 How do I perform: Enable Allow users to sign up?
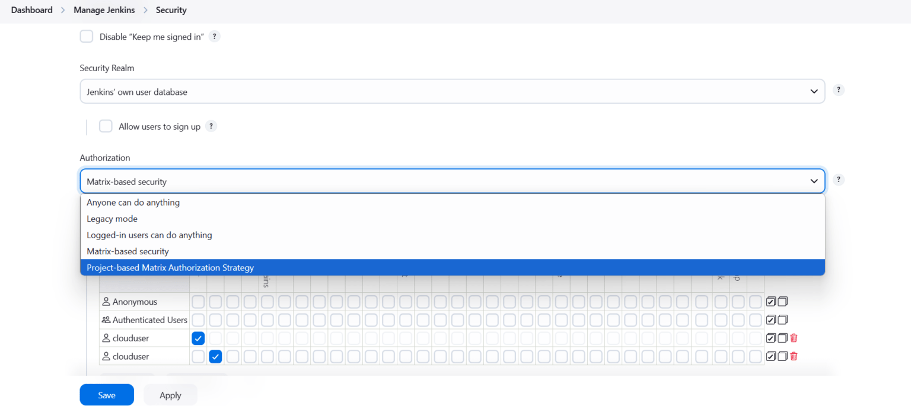(105, 126)
